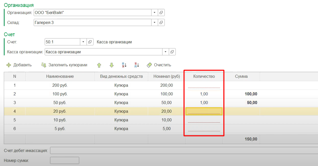
Task: Click the green move row down arrow
Action: click(111, 65)
